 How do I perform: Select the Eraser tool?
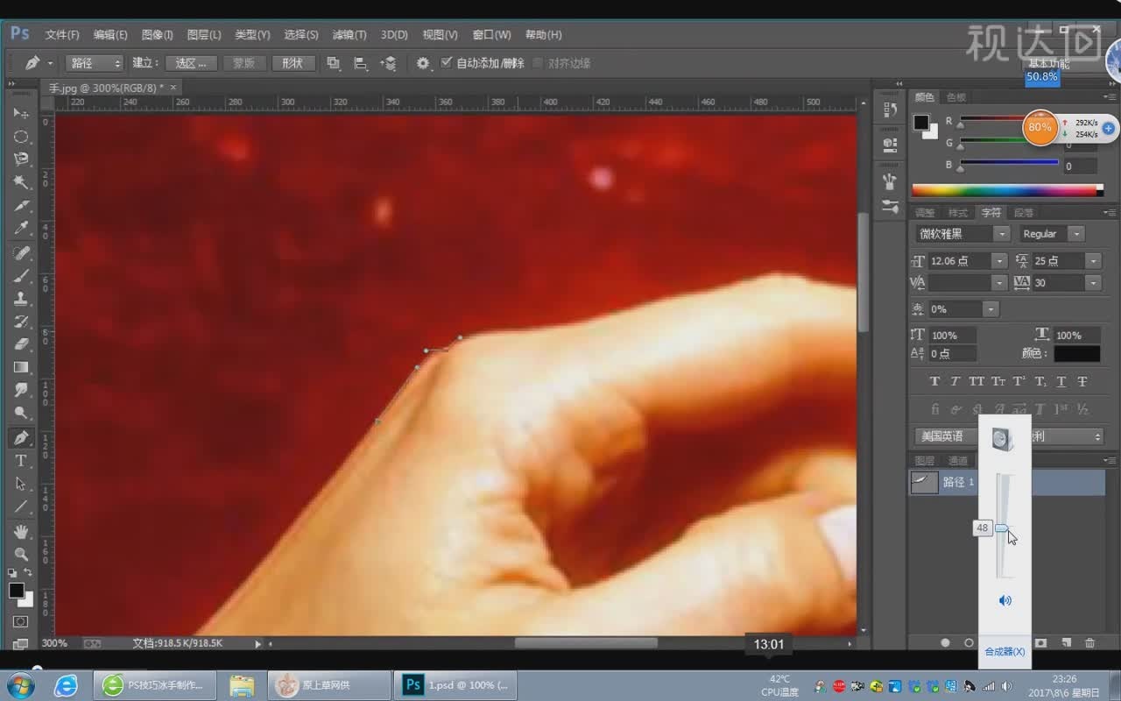click(21, 344)
